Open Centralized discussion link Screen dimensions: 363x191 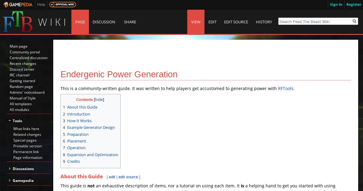coord(28,58)
